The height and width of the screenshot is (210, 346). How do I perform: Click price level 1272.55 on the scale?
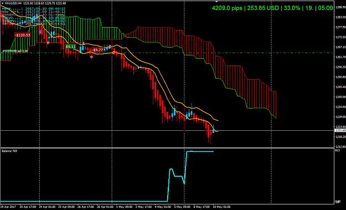tap(340, 37)
